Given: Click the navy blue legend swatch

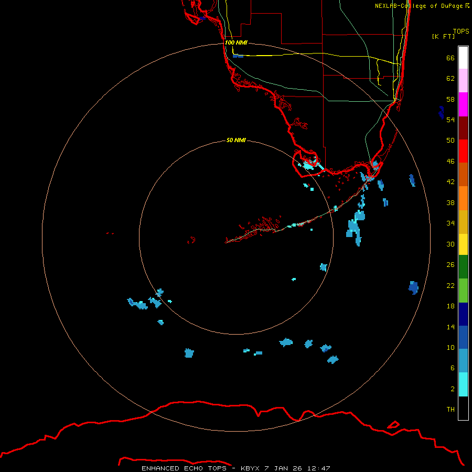Looking at the screenshot, I should 463,314.
